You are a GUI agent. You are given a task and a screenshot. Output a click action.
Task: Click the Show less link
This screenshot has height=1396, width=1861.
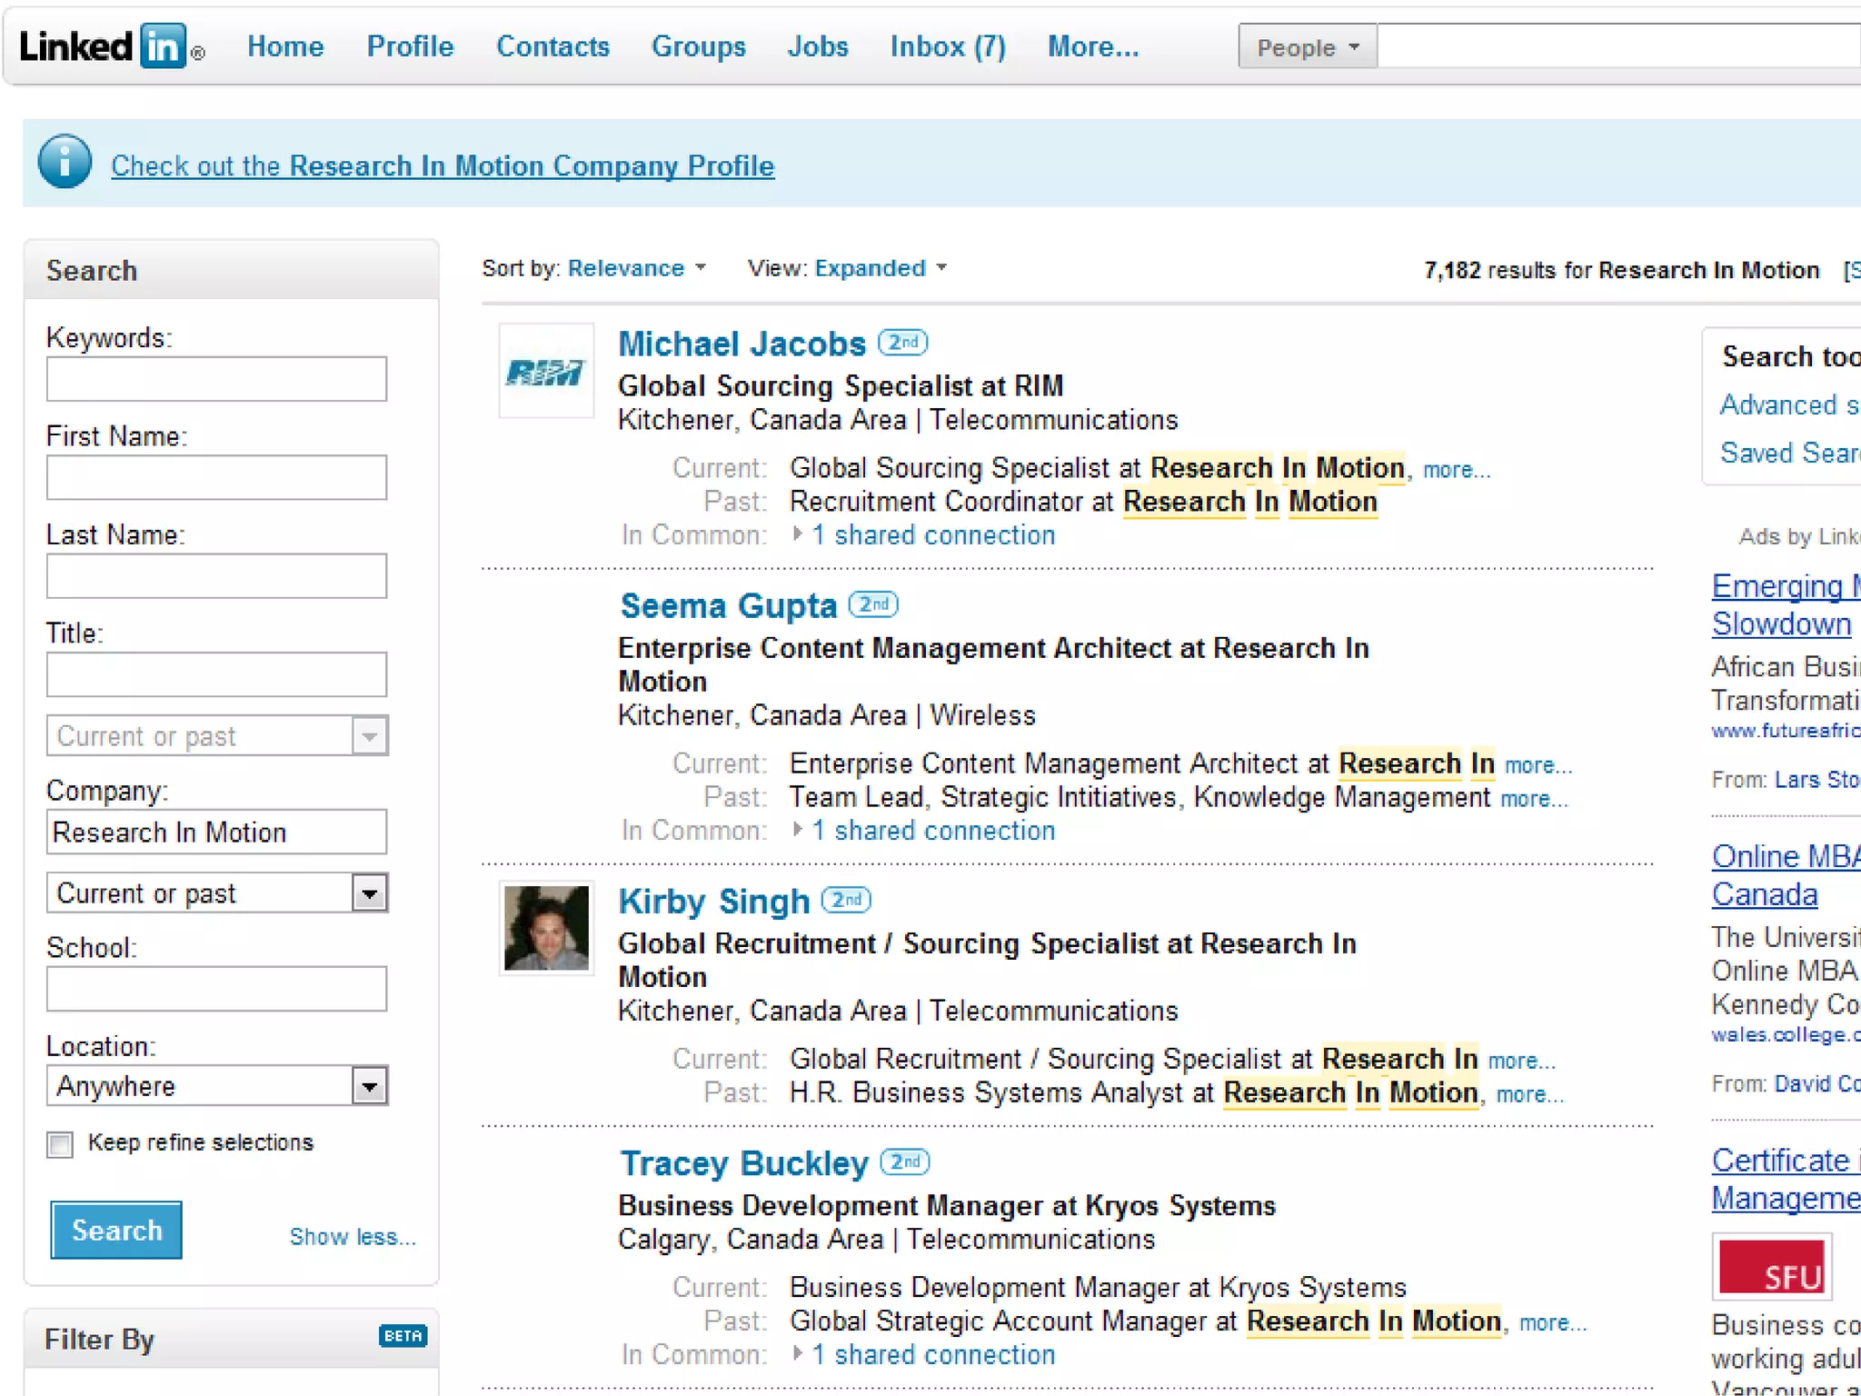(x=352, y=1237)
